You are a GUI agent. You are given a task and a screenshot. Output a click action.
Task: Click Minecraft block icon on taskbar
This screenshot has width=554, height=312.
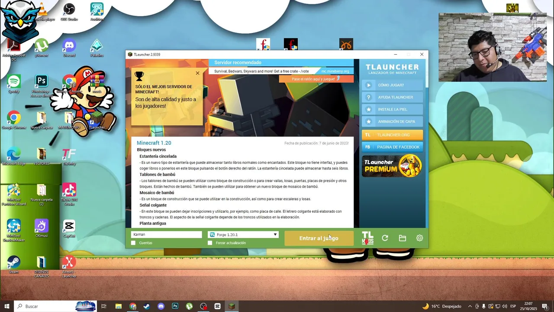(x=232, y=306)
